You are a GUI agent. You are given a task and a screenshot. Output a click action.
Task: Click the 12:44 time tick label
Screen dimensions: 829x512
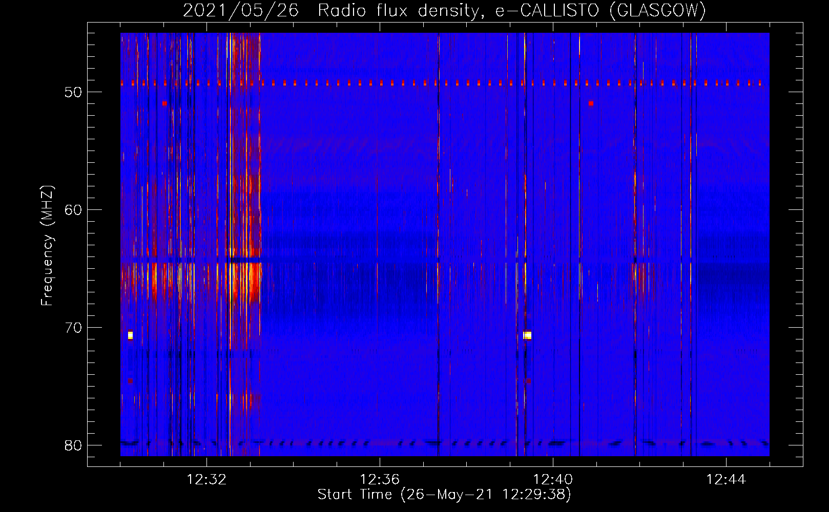(x=726, y=480)
